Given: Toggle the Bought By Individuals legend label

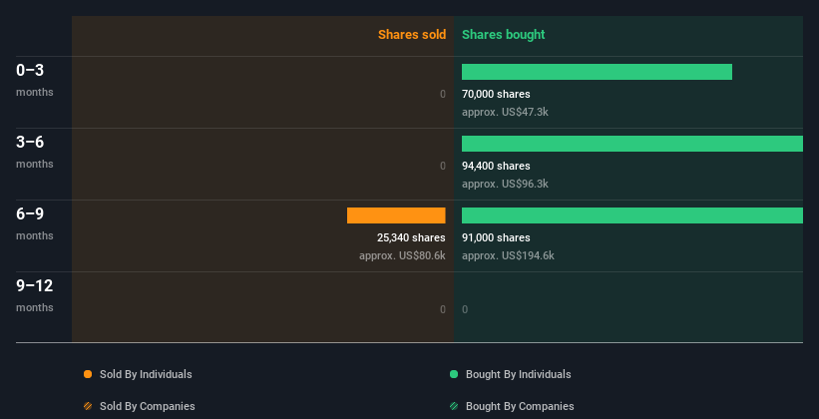Looking at the screenshot, I should [x=518, y=374].
